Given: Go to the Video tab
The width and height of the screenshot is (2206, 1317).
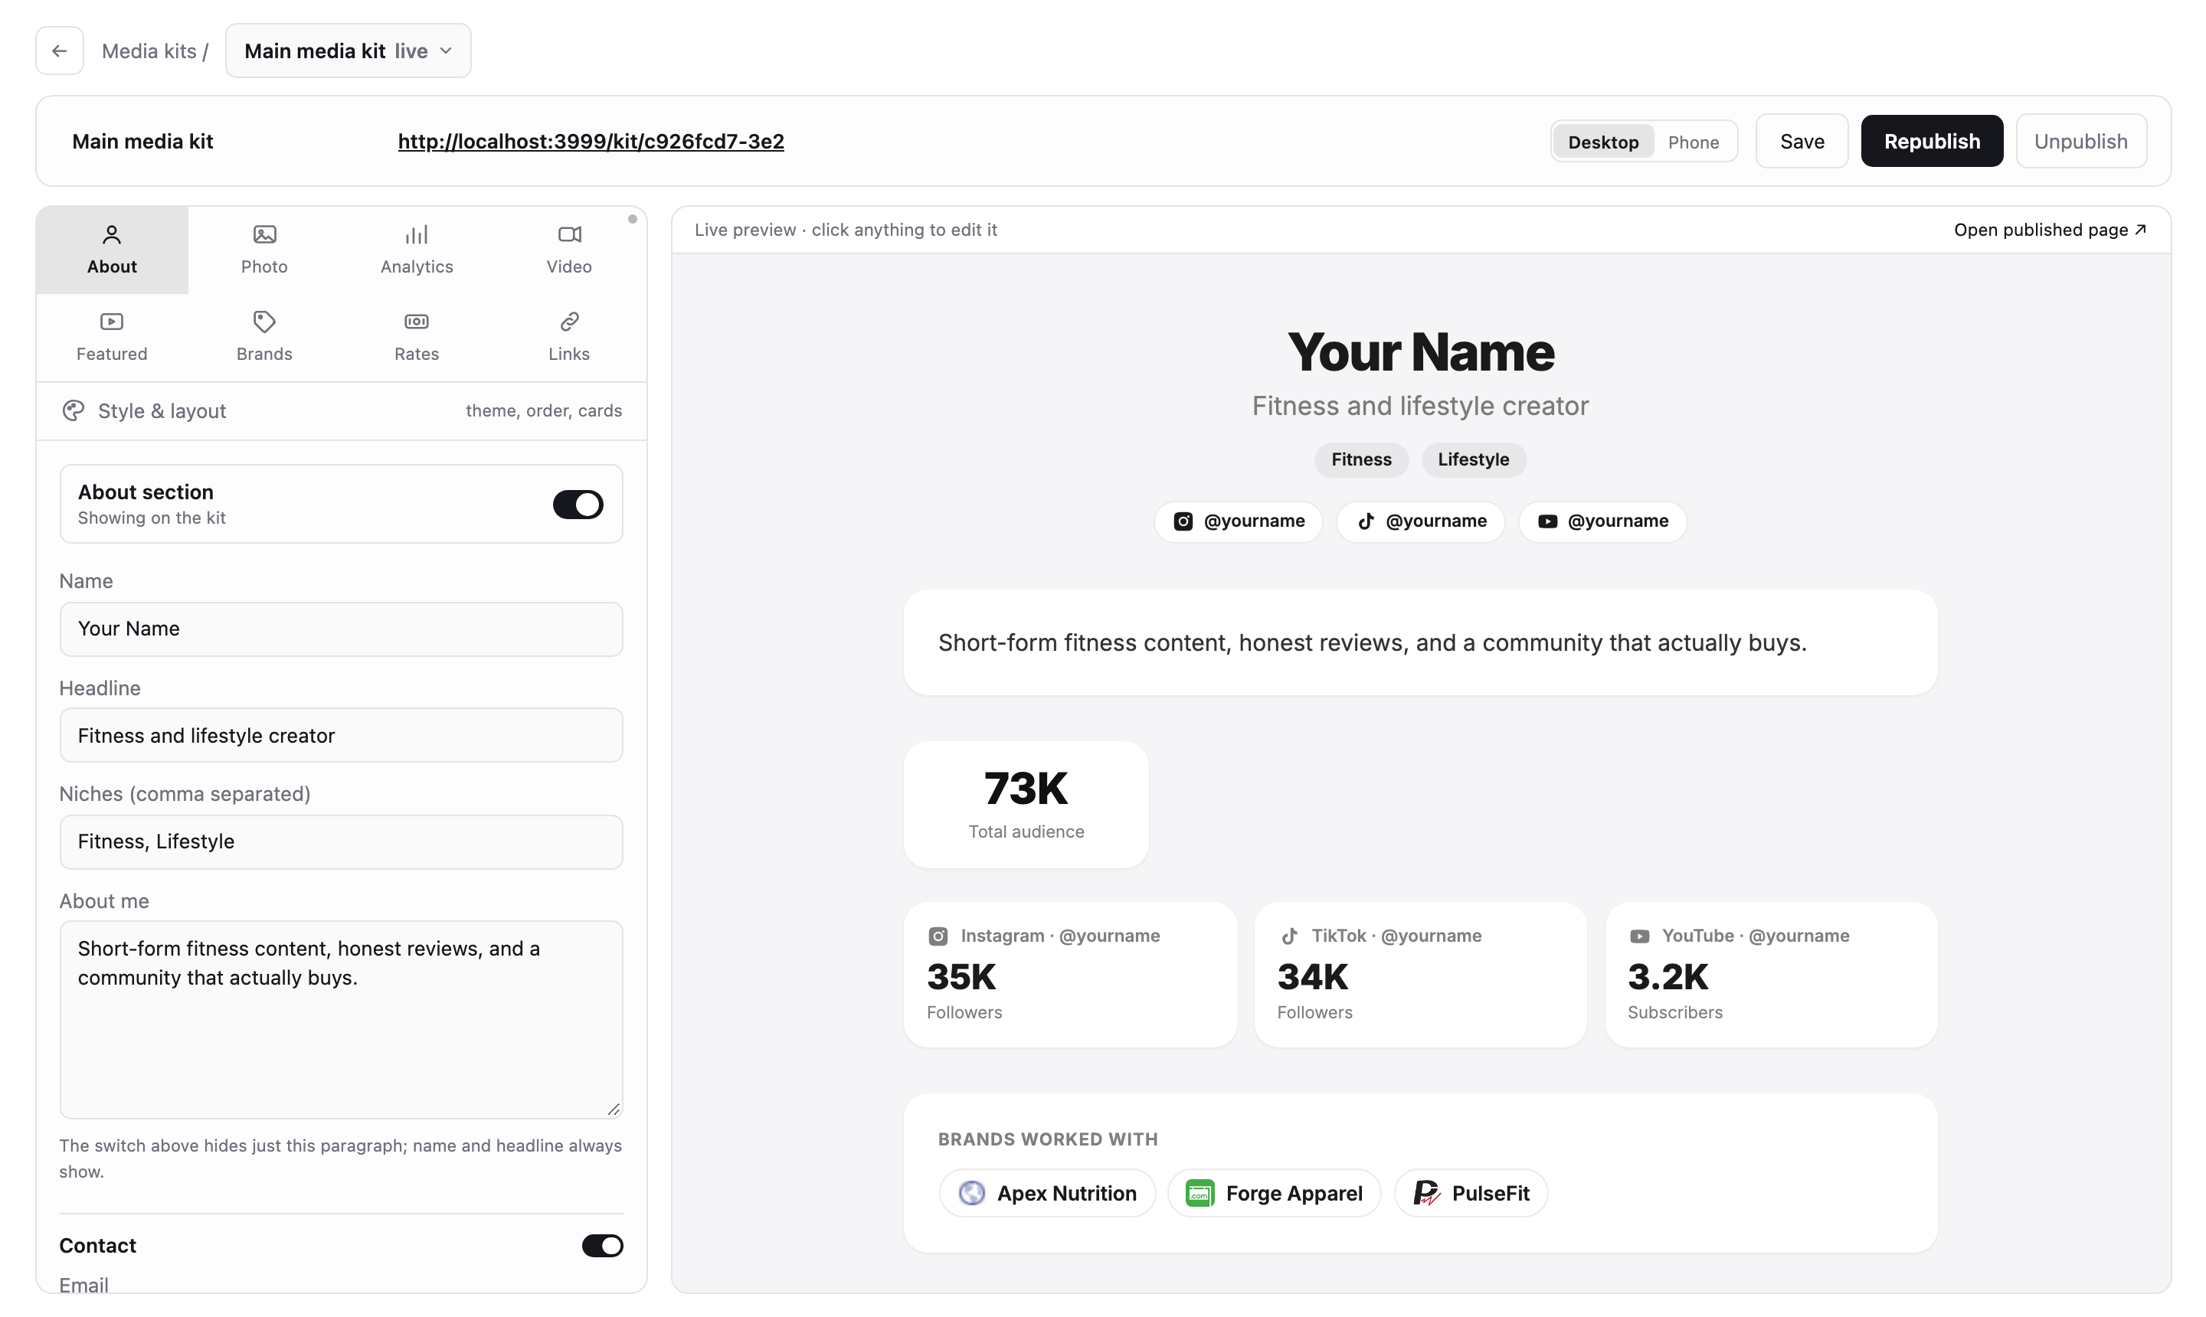Looking at the screenshot, I should (569, 250).
